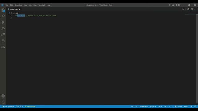Image resolution: width=198 pixels, height=111 pixels.
Task: Select the loops.cpp editor tab
Action: tap(14, 9)
